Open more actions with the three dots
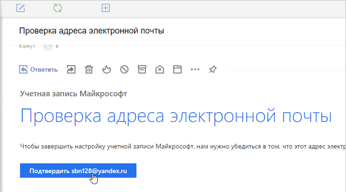The height and width of the screenshot is (192, 346). click(x=195, y=70)
